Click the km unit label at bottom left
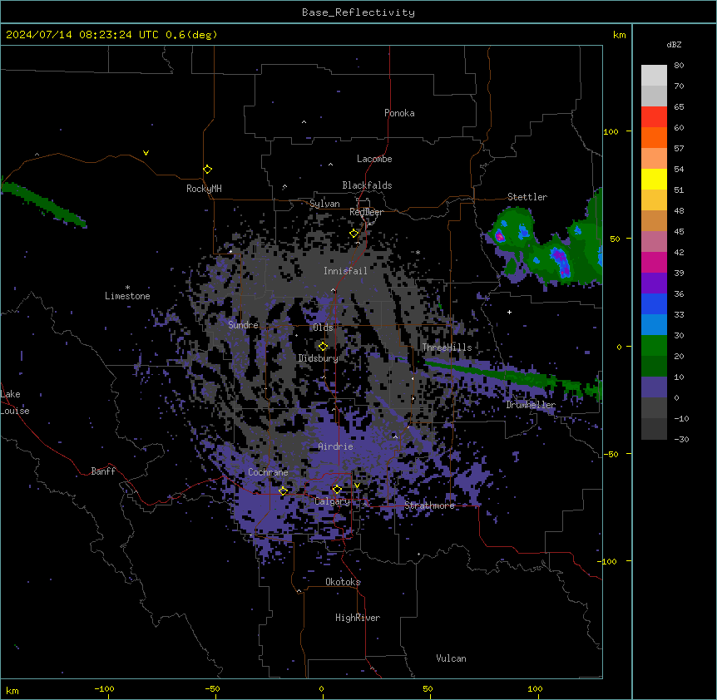Screen dimensions: 717x700 coord(12,690)
